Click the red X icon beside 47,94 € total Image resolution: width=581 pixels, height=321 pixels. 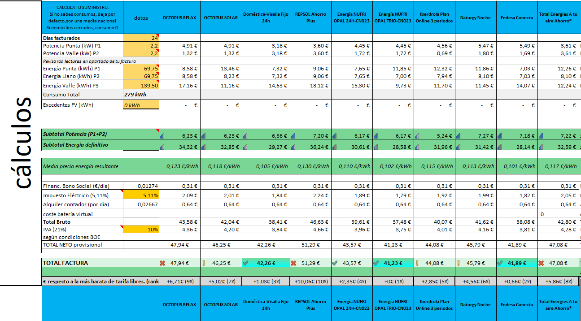162,263
